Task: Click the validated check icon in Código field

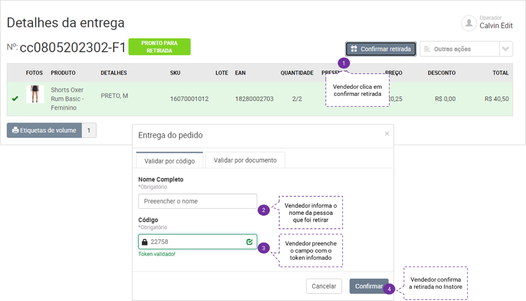Action: [250, 242]
